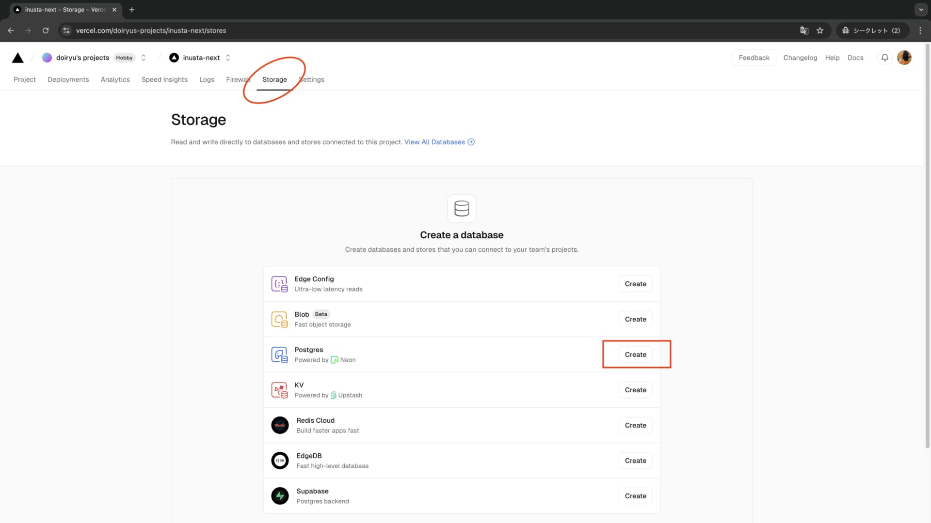Close the inusta-next Storage tab
The height and width of the screenshot is (523, 931).
coord(114,10)
